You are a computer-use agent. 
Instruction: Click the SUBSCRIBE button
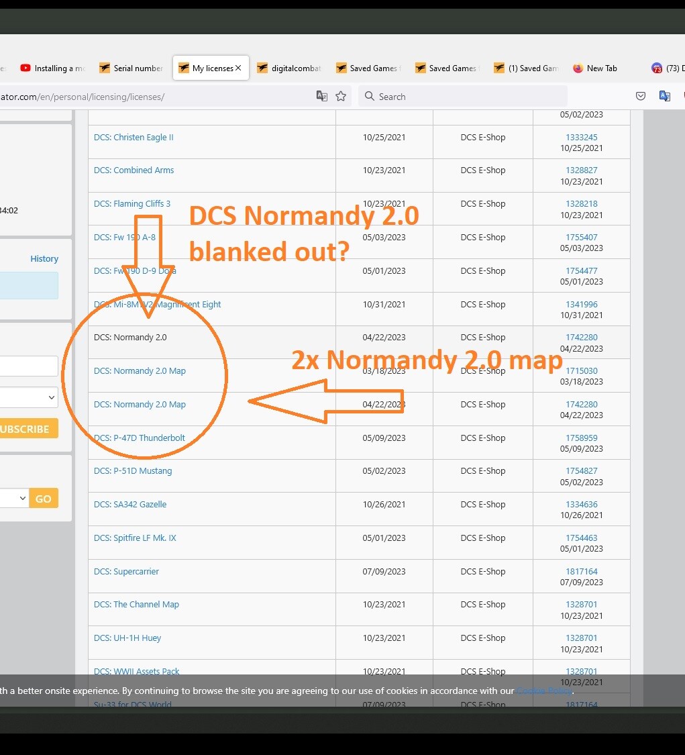[x=29, y=429]
